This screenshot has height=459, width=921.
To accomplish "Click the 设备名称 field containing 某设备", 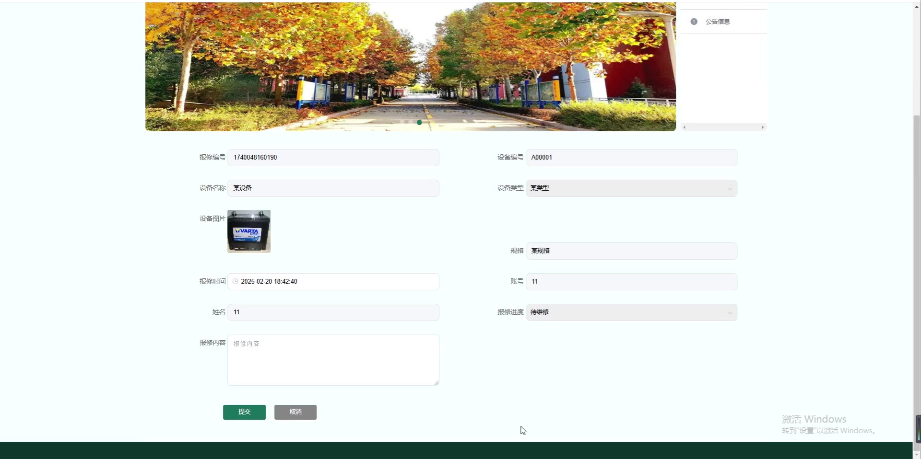I will pyautogui.click(x=333, y=188).
